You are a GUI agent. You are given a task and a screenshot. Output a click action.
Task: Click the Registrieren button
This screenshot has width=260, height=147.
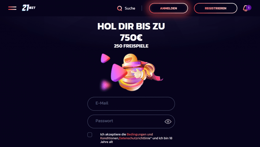[x=216, y=8]
